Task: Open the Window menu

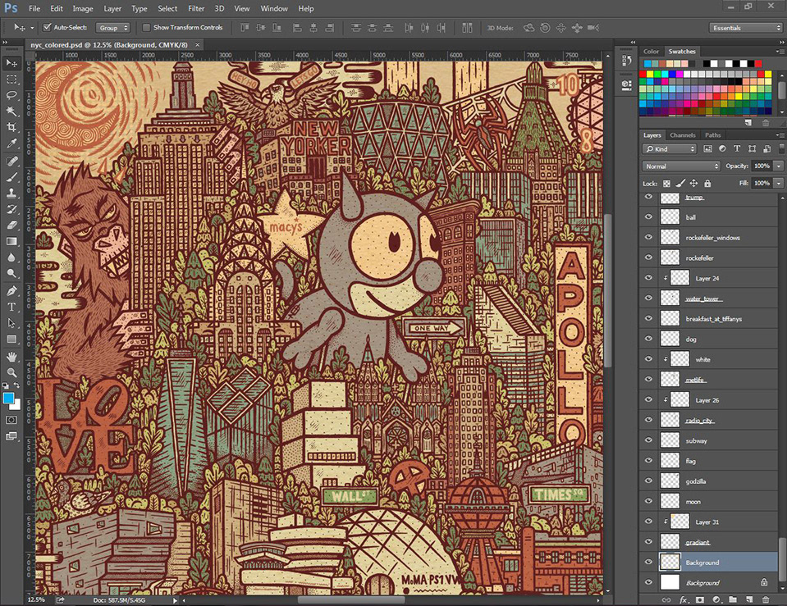Action: click(274, 8)
